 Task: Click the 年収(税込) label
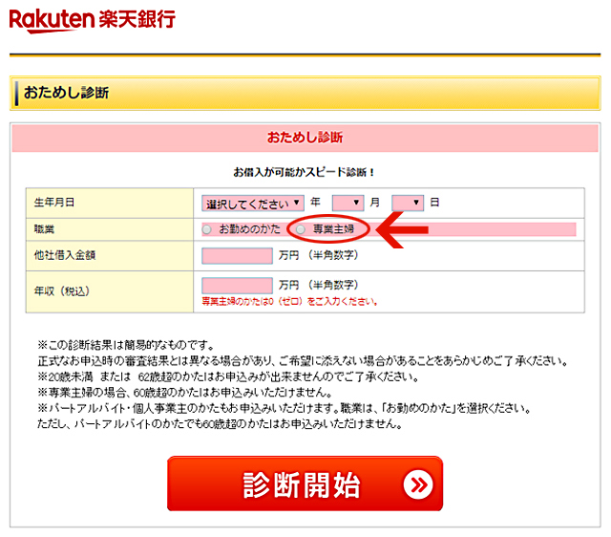click(x=62, y=290)
